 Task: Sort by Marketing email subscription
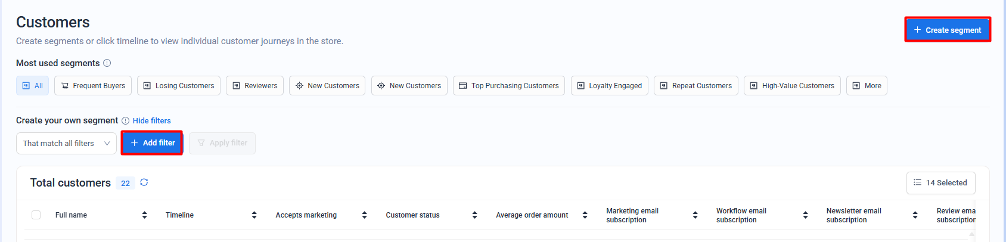695,215
